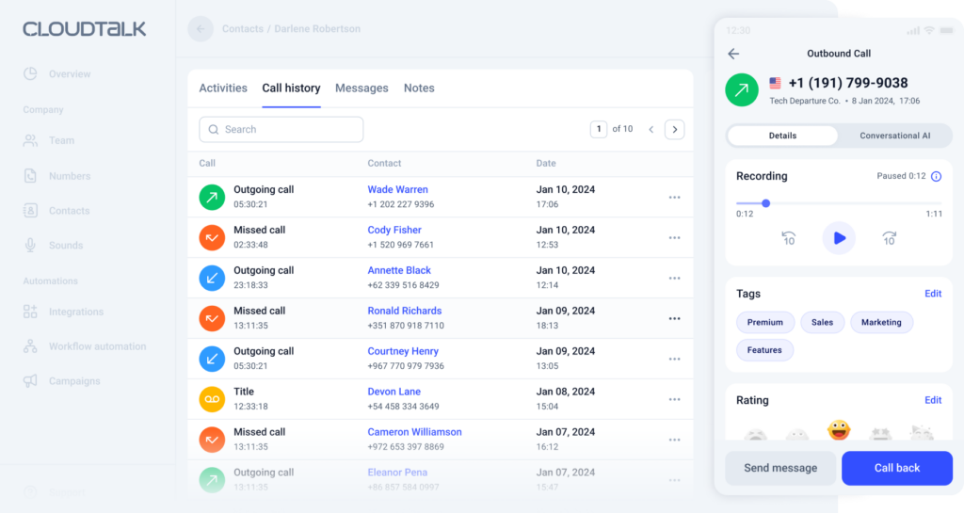This screenshot has width=964, height=513.
Task: Click the recording progress slider
Action: point(838,202)
